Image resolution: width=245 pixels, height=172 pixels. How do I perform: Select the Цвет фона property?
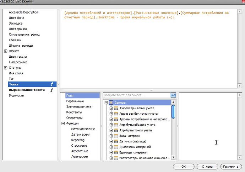click(x=16, y=18)
